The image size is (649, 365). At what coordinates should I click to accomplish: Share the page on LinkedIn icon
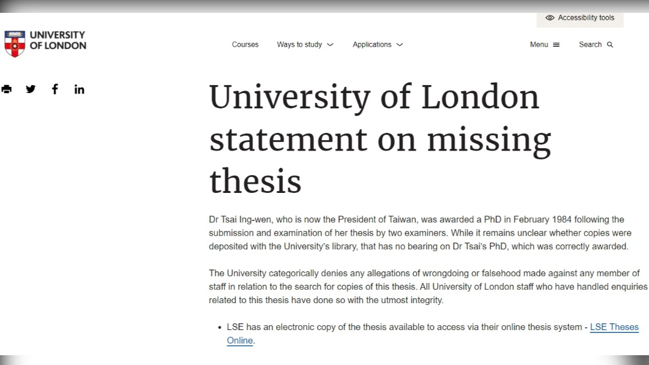[x=80, y=89]
